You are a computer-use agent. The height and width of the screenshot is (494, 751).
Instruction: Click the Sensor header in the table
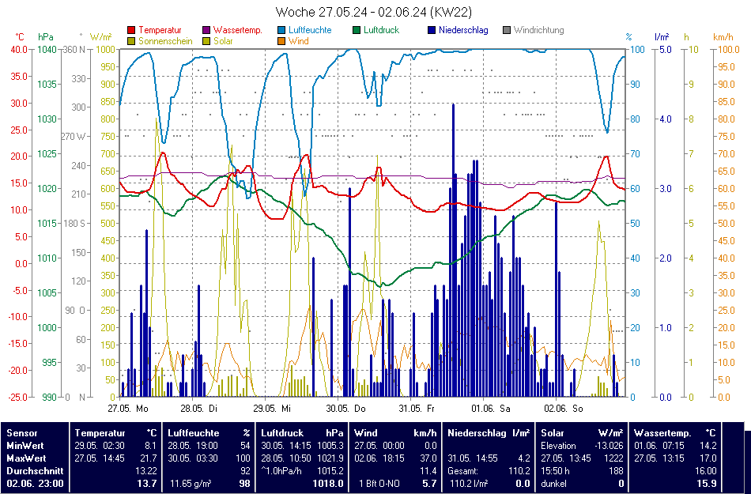(x=22, y=433)
